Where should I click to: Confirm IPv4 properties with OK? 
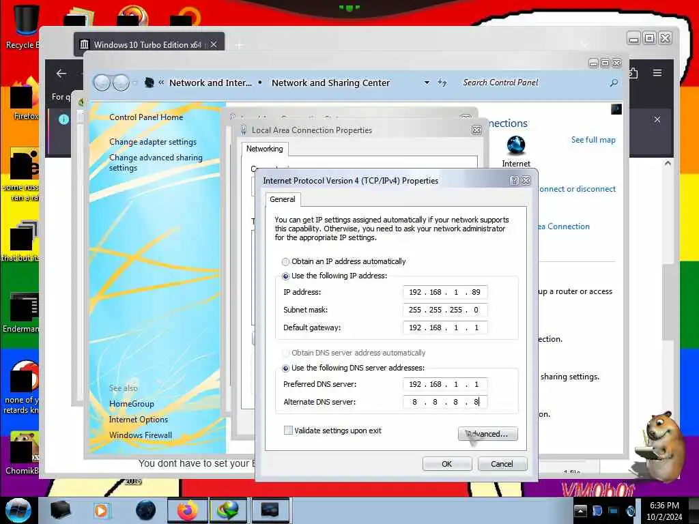[446, 464]
